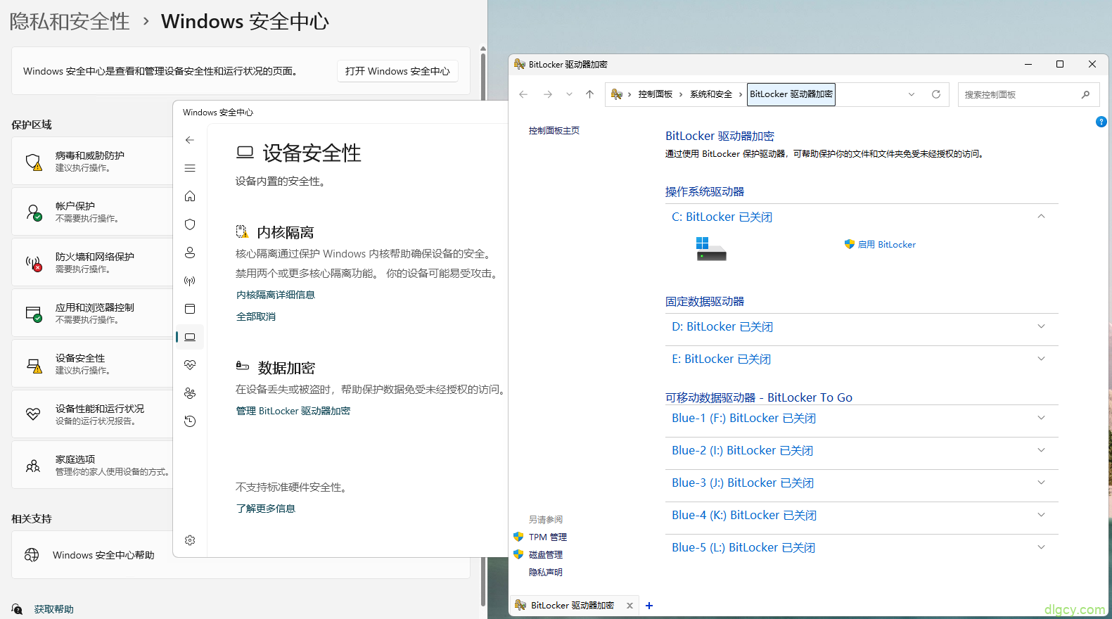Click 启用 BitLocker link for C: drive
The height and width of the screenshot is (619, 1112).
tap(886, 244)
